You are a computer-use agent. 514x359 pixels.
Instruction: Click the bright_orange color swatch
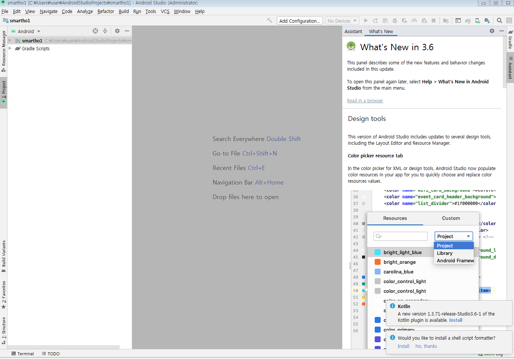pyautogui.click(x=378, y=262)
